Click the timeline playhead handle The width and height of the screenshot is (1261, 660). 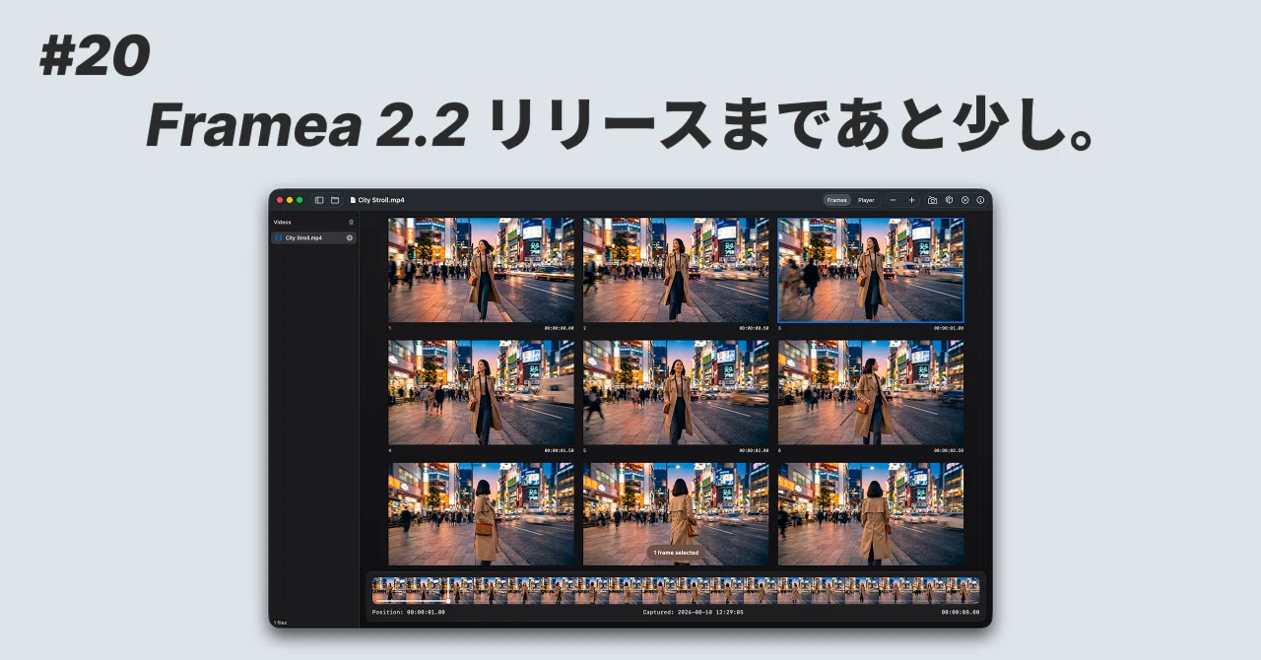click(448, 600)
